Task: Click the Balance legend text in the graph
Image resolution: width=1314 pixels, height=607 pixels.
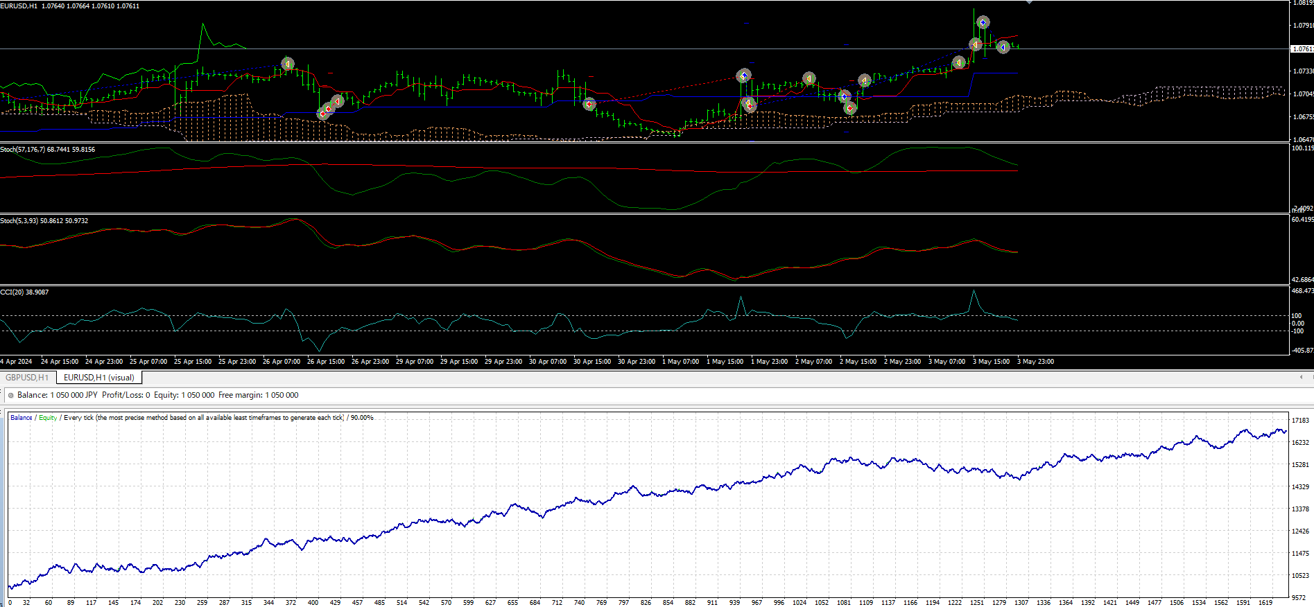Action: [x=21, y=418]
